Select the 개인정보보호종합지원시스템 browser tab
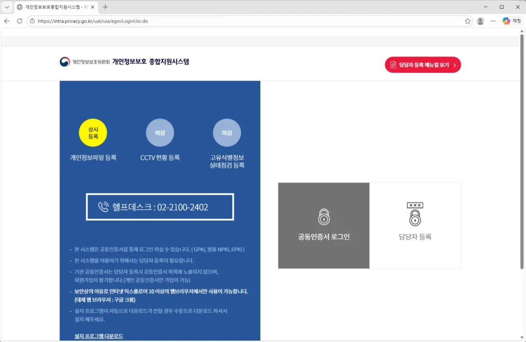The width and height of the screenshot is (526, 342). pyautogui.click(x=55, y=7)
